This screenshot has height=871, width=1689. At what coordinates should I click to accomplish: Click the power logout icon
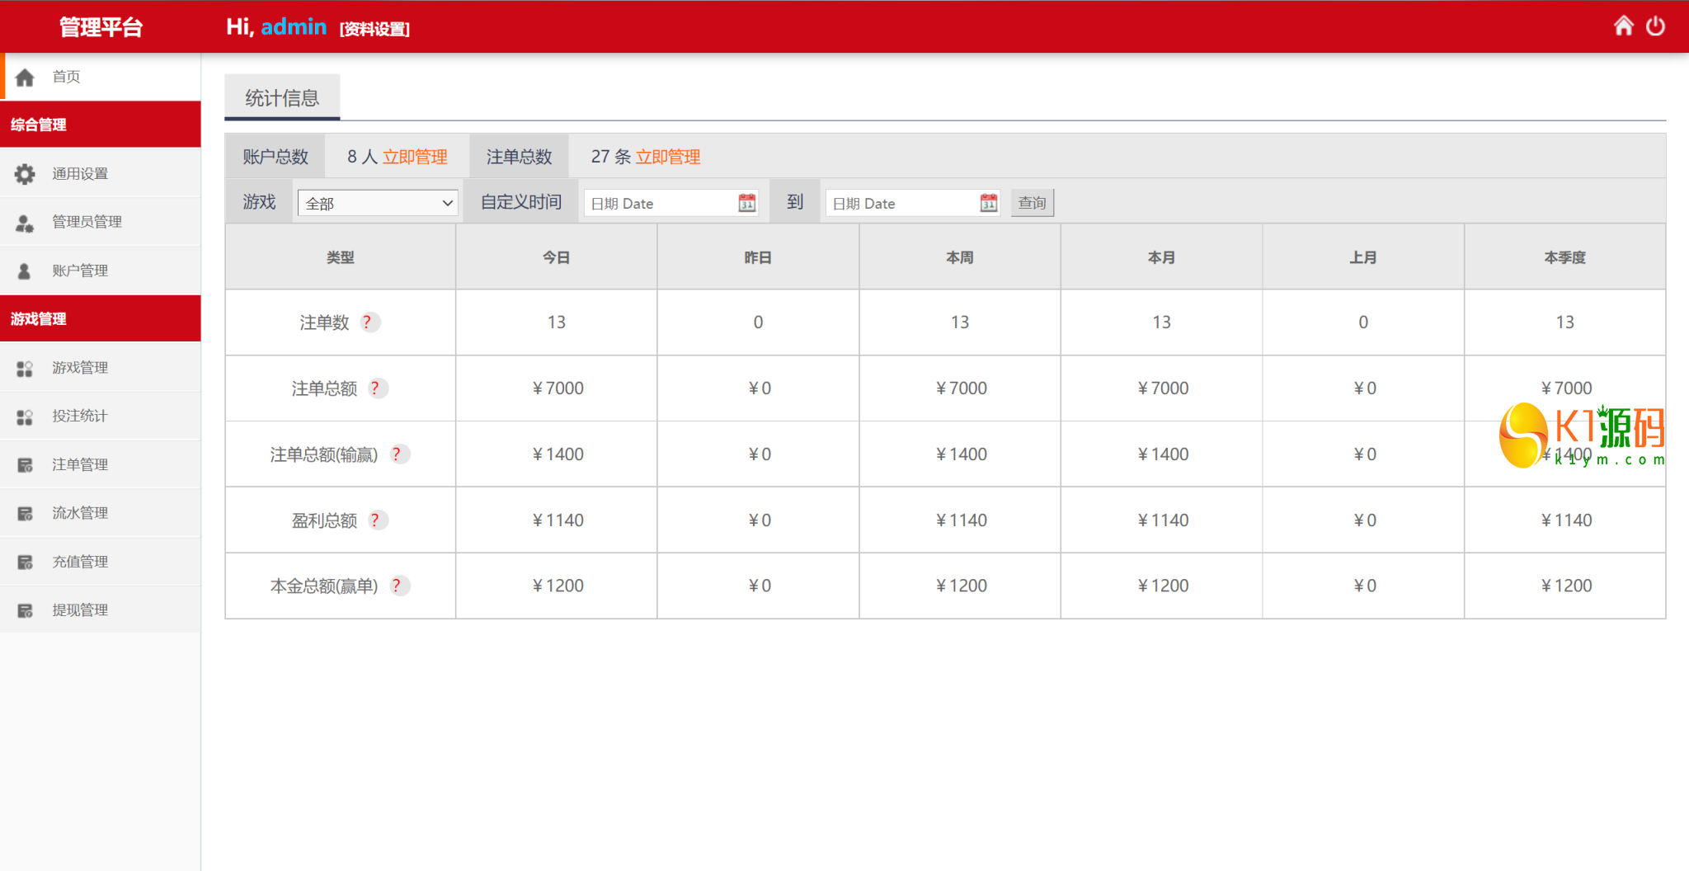pyautogui.click(x=1655, y=26)
